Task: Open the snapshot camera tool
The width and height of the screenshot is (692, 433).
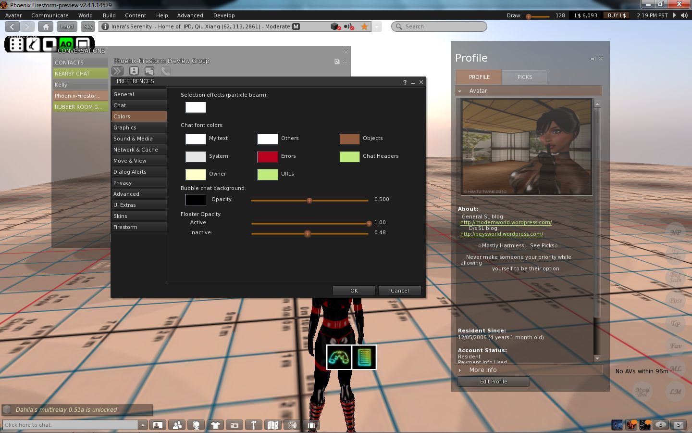Action: (234, 425)
